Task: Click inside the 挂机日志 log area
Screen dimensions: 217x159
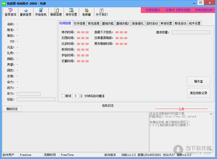Action: coord(76,132)
